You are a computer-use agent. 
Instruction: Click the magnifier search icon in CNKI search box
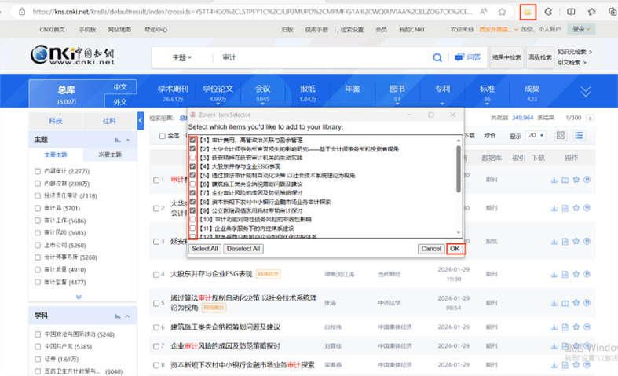pos(437,57)
